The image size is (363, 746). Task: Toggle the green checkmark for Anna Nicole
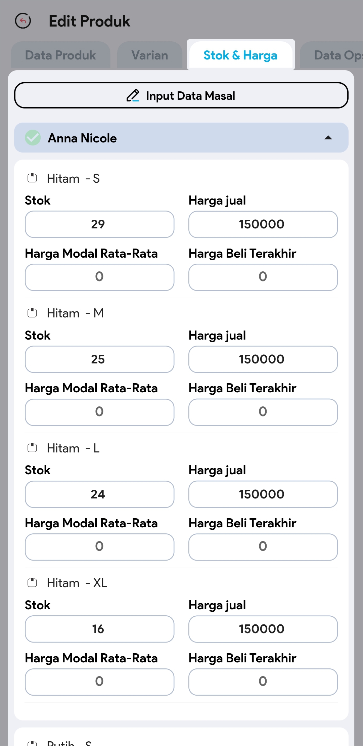point(33,138)
